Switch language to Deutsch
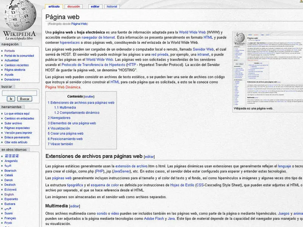Screen dimensions: 303x227 pos(10,185)
